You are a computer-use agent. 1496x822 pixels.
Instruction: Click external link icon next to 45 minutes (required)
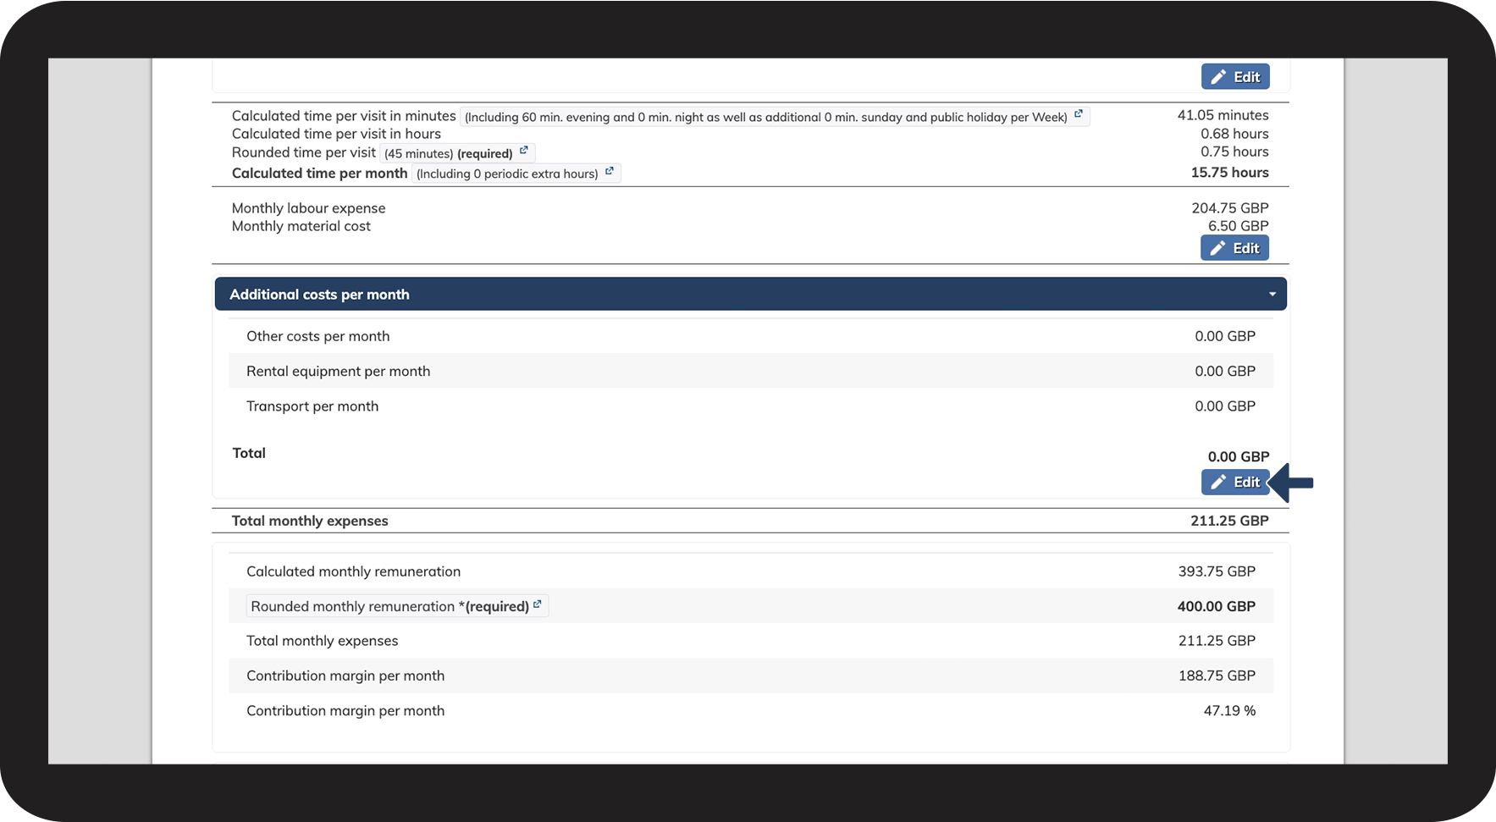524,150
